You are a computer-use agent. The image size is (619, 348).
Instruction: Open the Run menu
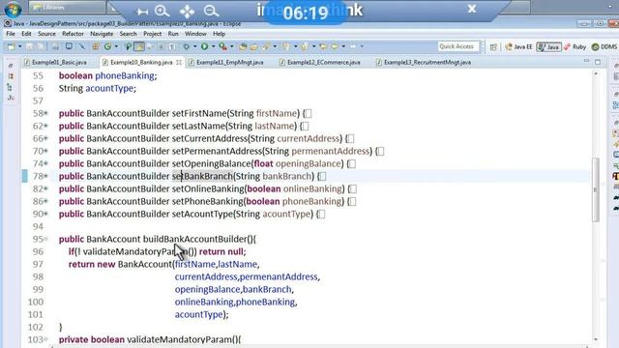173,34
